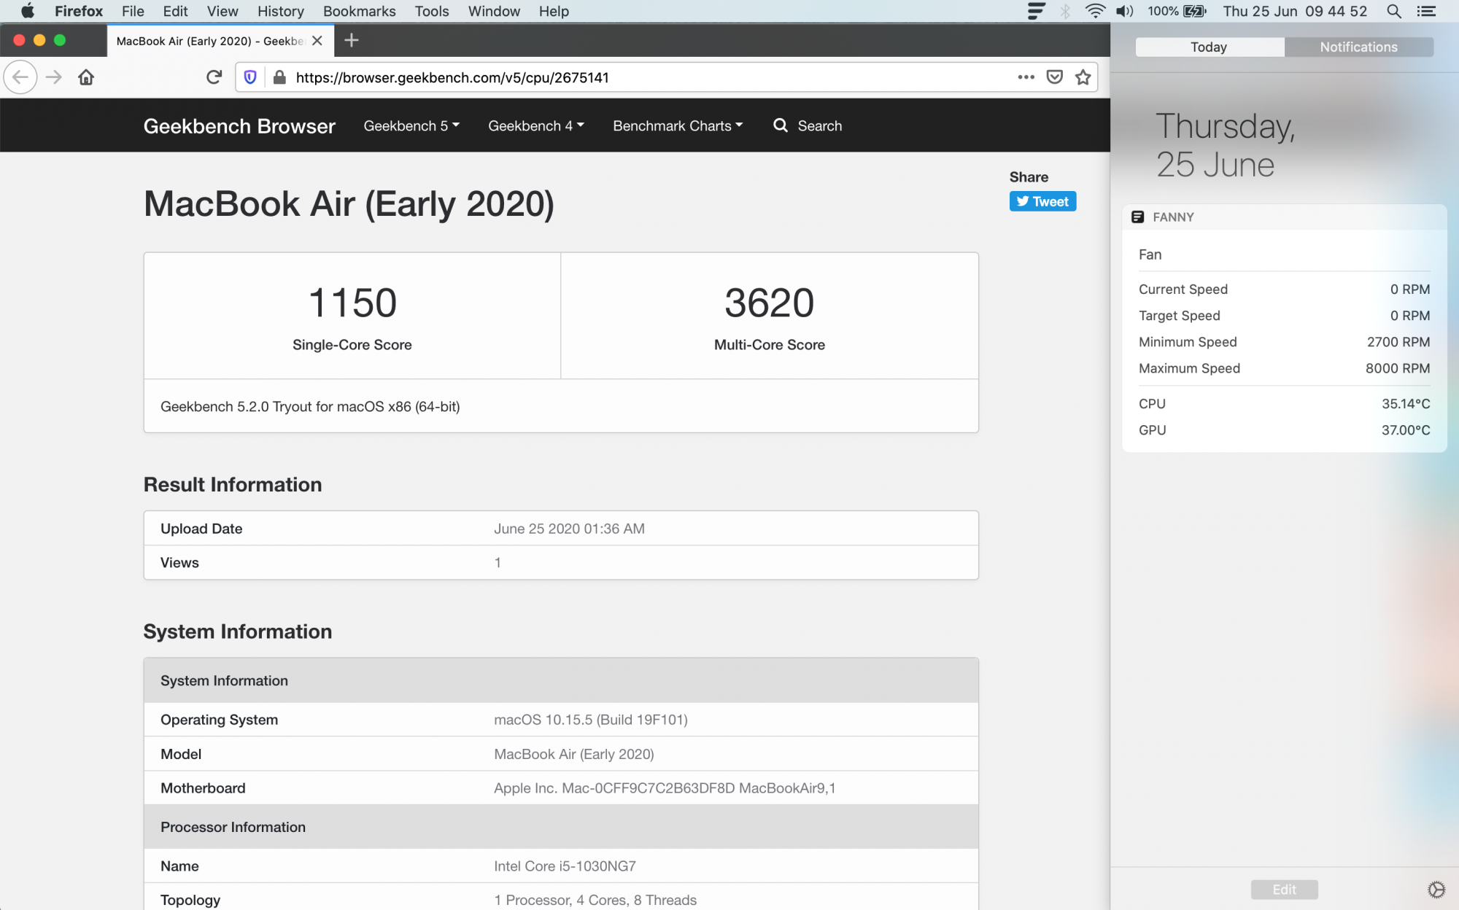Open the History menu
The height and width of the screenshot is (910, 1459).
point(280,11)
